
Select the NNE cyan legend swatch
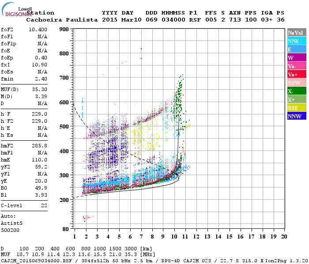(297, 41)
